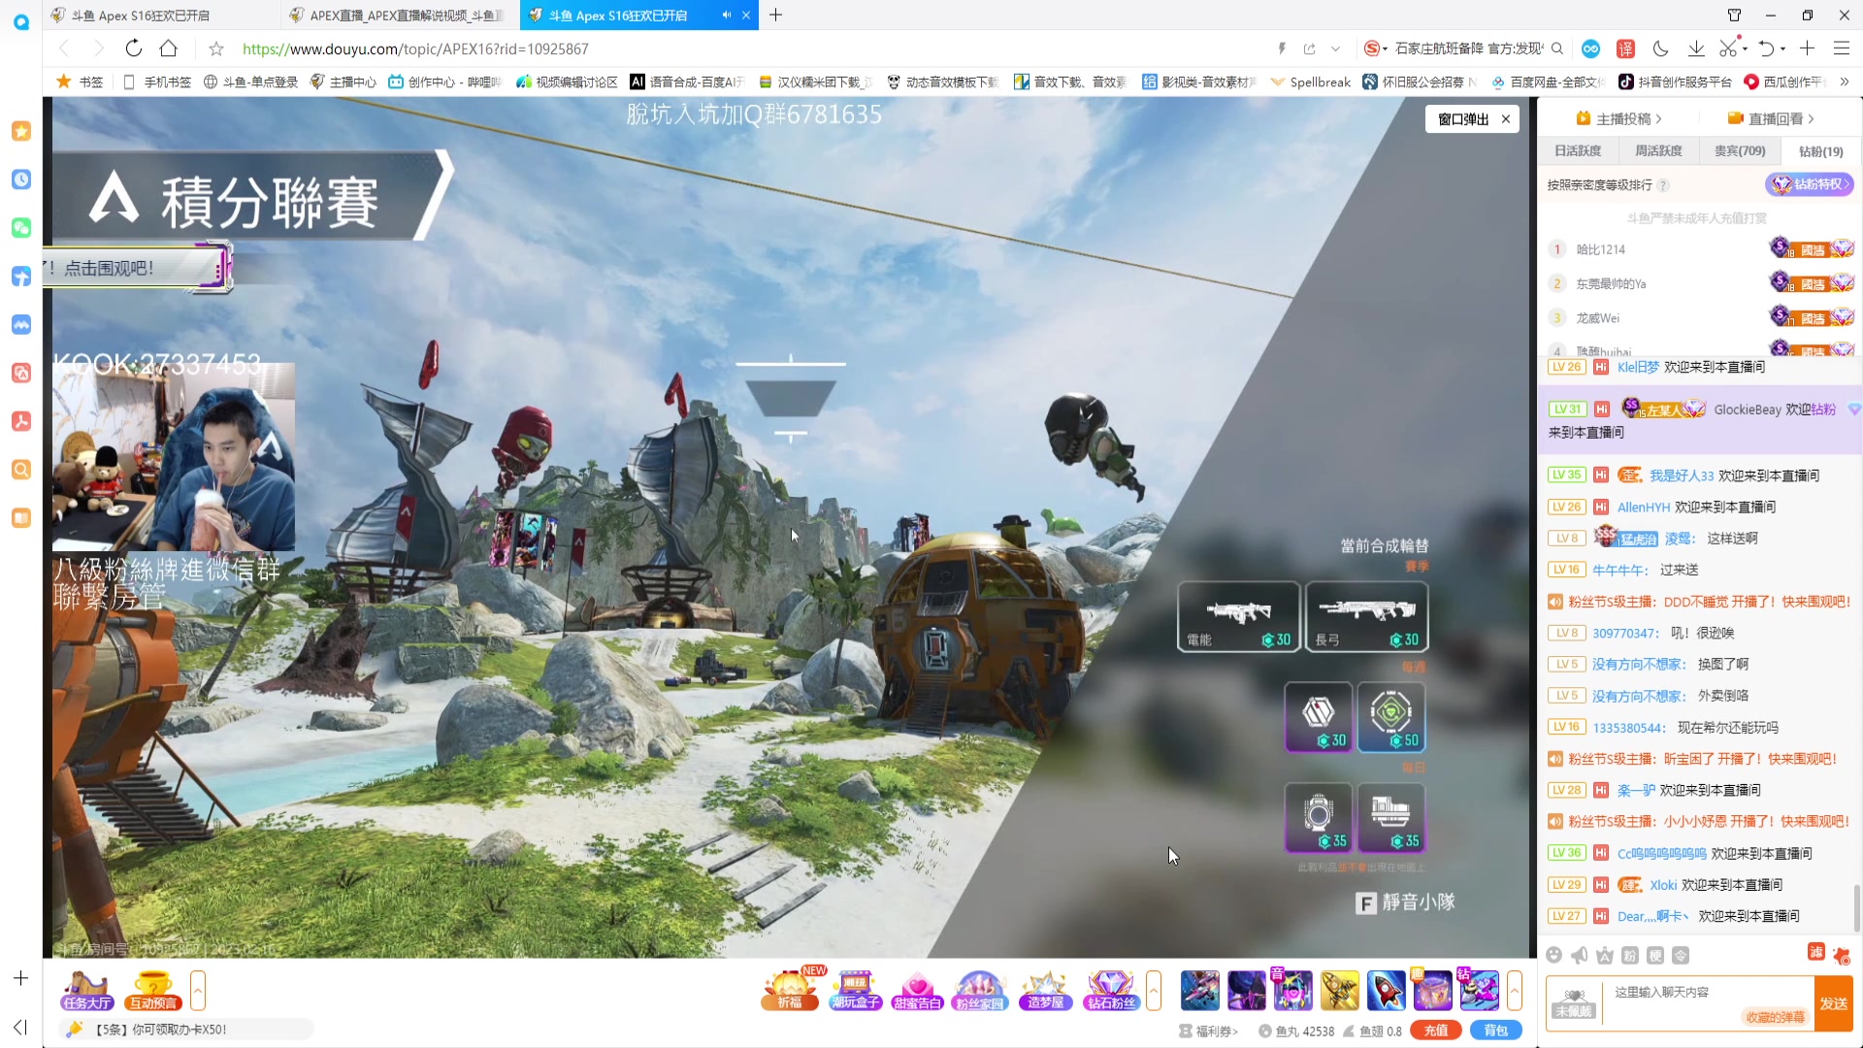This screenshot has width=1863, height=1048.
Task: Go to the browser home page
Action: pyautogui.click(x=169, y=49)
